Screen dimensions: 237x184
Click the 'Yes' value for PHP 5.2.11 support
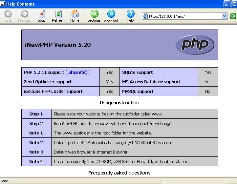pyautogui.click(x=109, y=72)
